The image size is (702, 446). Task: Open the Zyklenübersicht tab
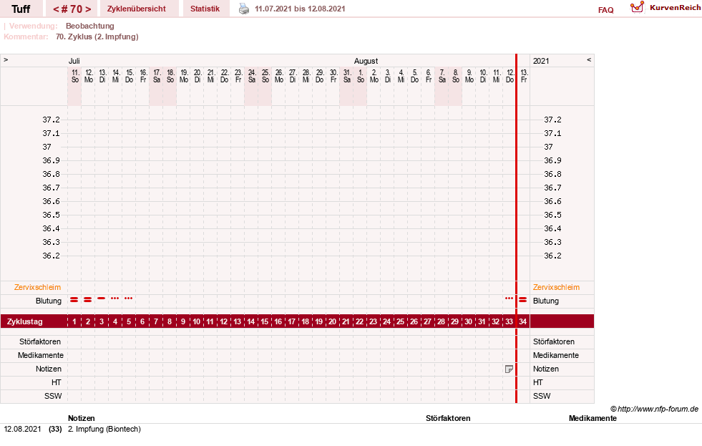pos(136,9)
